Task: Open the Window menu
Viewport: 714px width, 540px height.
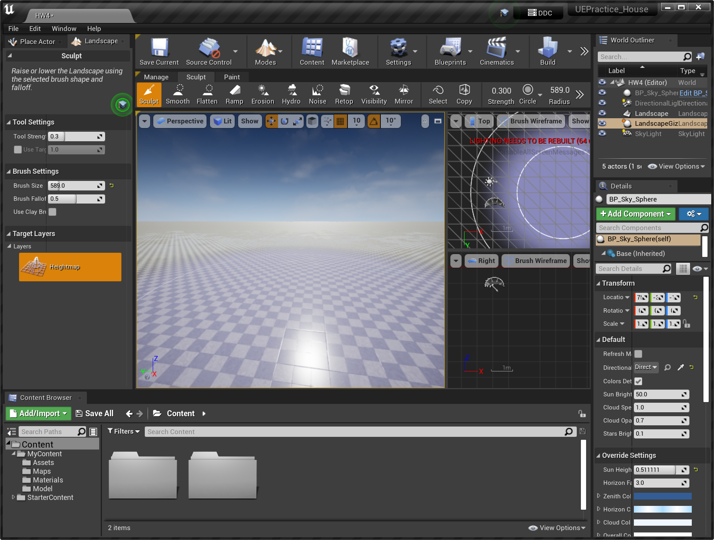Action: (x=64, y=29)
